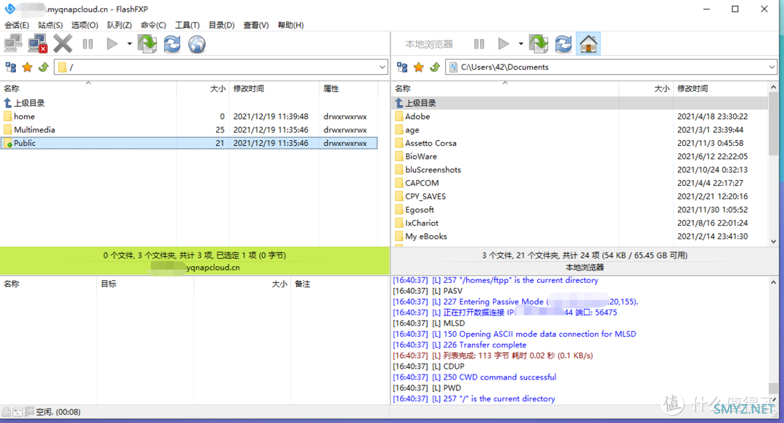Select the Public folder
Screen dimensions: 784x423
(189, 143)
